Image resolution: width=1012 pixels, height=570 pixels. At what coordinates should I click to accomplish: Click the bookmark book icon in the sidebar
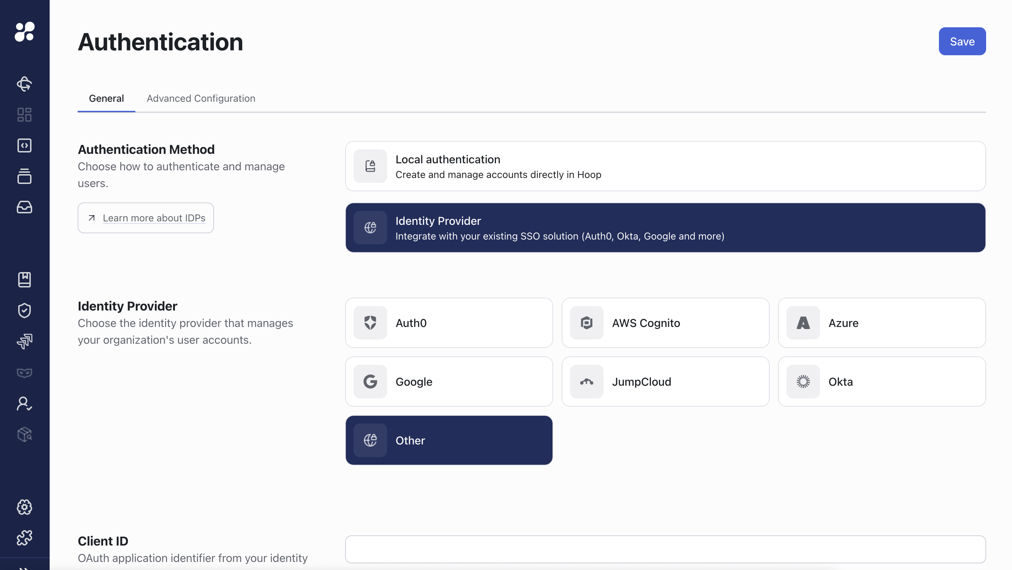(24, 280)
